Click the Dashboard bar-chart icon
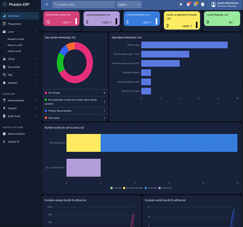This screenshot has height=227, width=243. pos(4,16)
